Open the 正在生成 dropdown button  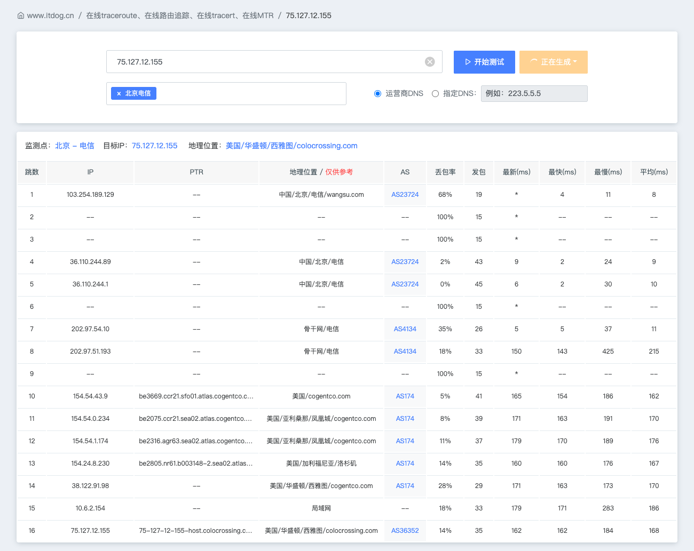pos(554,62)
